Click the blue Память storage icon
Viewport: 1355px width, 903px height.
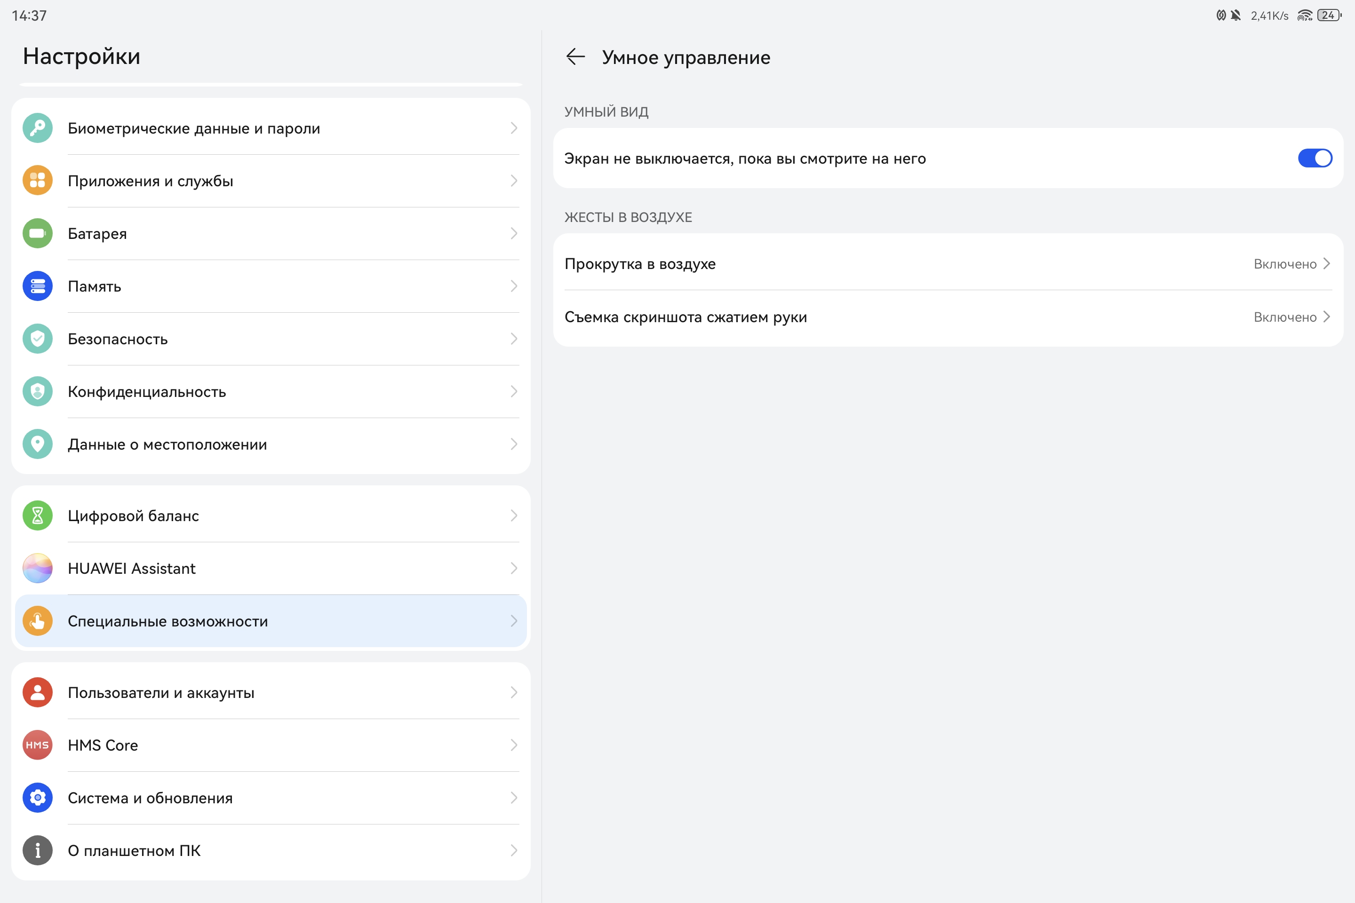tap(38, 286)
